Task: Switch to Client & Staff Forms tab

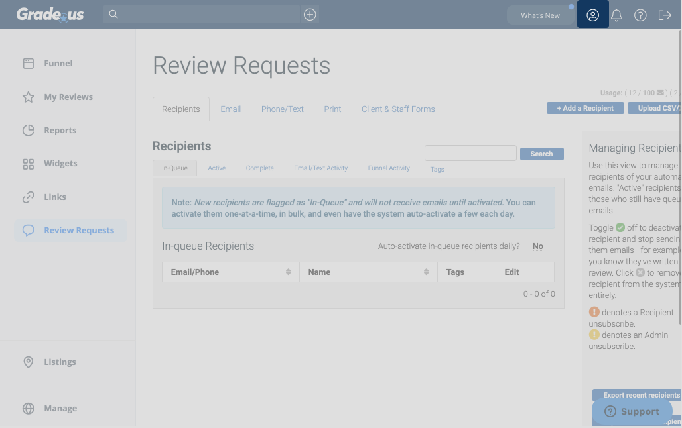Action: coord(398,109)
